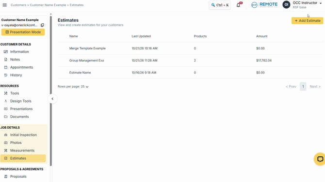Open the OI user avatar

pyautogui.click(x=286, y=5)
